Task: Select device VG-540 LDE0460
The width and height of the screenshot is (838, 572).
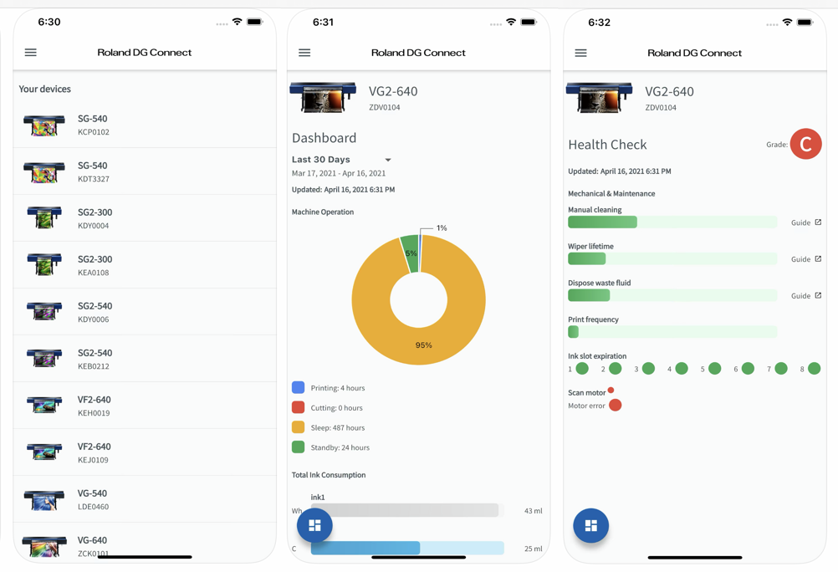Action: point(145,498)
